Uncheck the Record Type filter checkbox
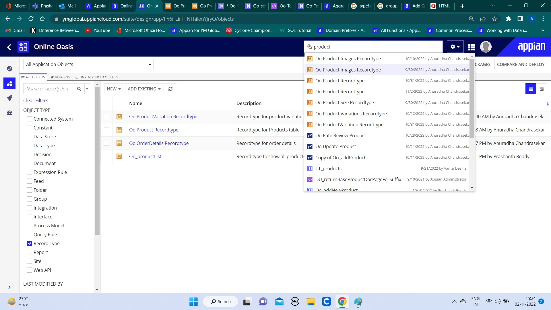The image size is (551, 310). coord(30,243)
